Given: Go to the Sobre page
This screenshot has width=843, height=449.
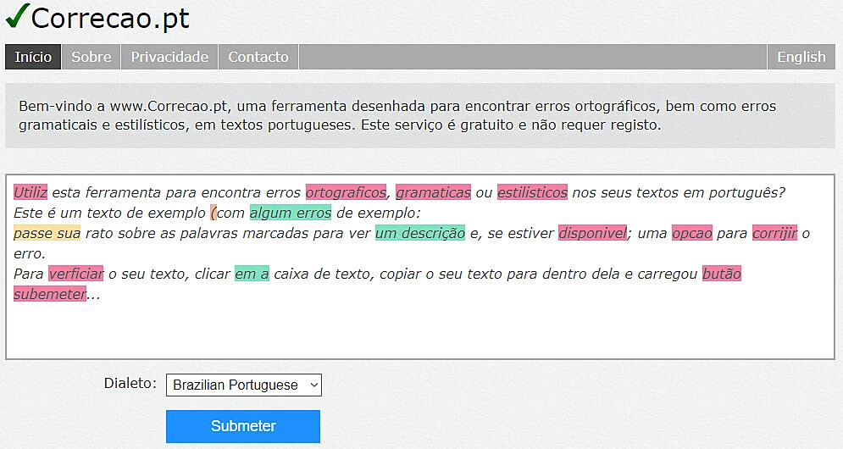Looking at the screenshot, I should [x=91, y=57].
